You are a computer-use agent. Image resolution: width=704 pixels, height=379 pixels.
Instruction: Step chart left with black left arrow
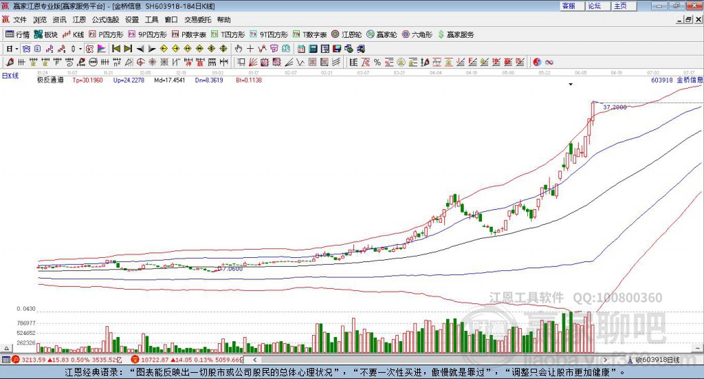[140, 49]
